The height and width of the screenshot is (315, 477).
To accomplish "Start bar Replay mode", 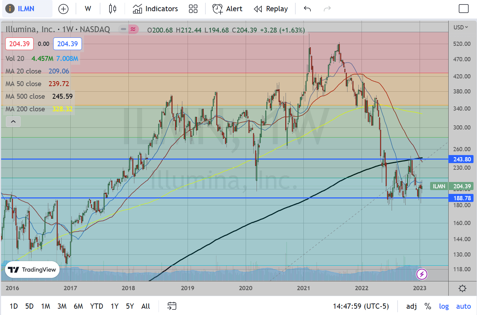I will tap(271, 9).
